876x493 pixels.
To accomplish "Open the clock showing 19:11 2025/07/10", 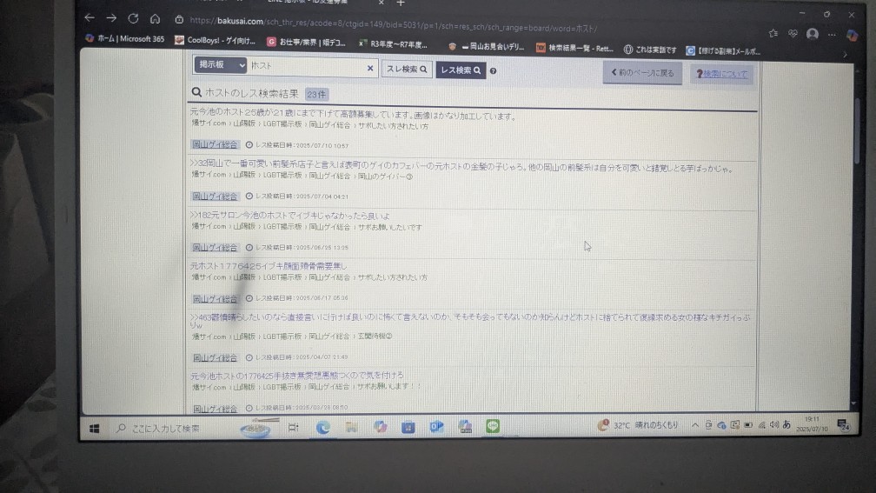I will pyautogui.click(x=813, y=423).
